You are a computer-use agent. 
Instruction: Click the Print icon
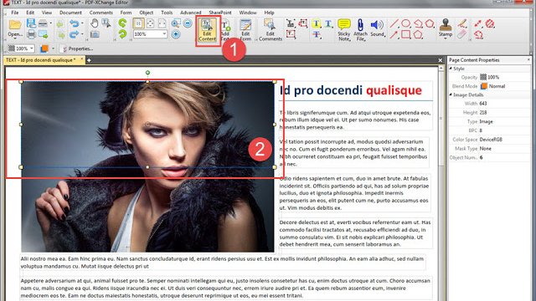point(31,34)
